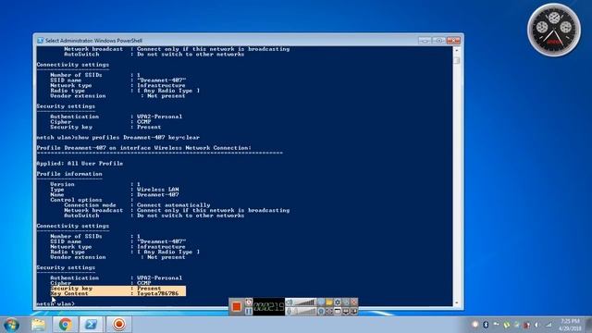Click 'Applied: All User Profile' text
The height and width of the screenshot is (333, 592).
pyautogui.click(x=80, y=164)
